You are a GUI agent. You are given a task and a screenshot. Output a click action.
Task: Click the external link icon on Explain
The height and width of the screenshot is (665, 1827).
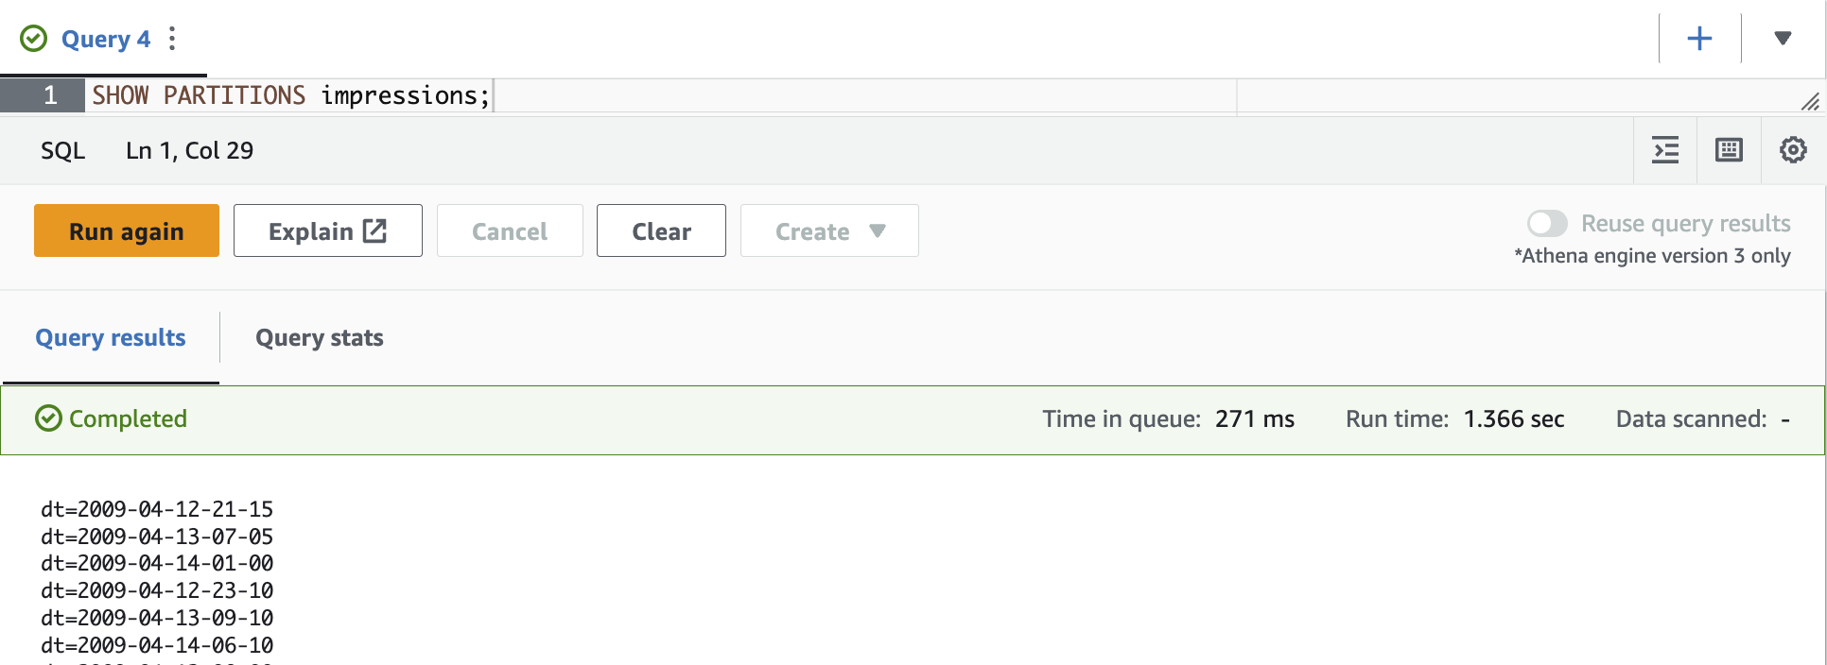click(375, 231)
